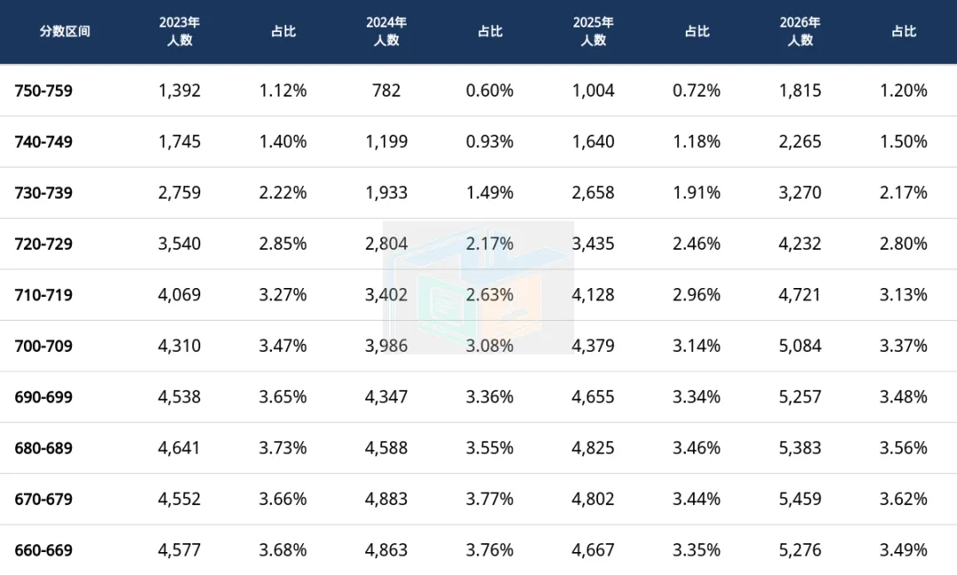Select the 2023年人数 column header
957x576 pixels.
point(179,31)
